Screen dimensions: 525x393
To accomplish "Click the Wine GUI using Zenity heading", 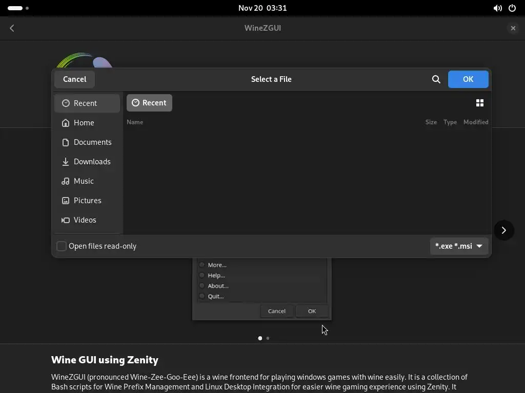I will coord(105,360).
